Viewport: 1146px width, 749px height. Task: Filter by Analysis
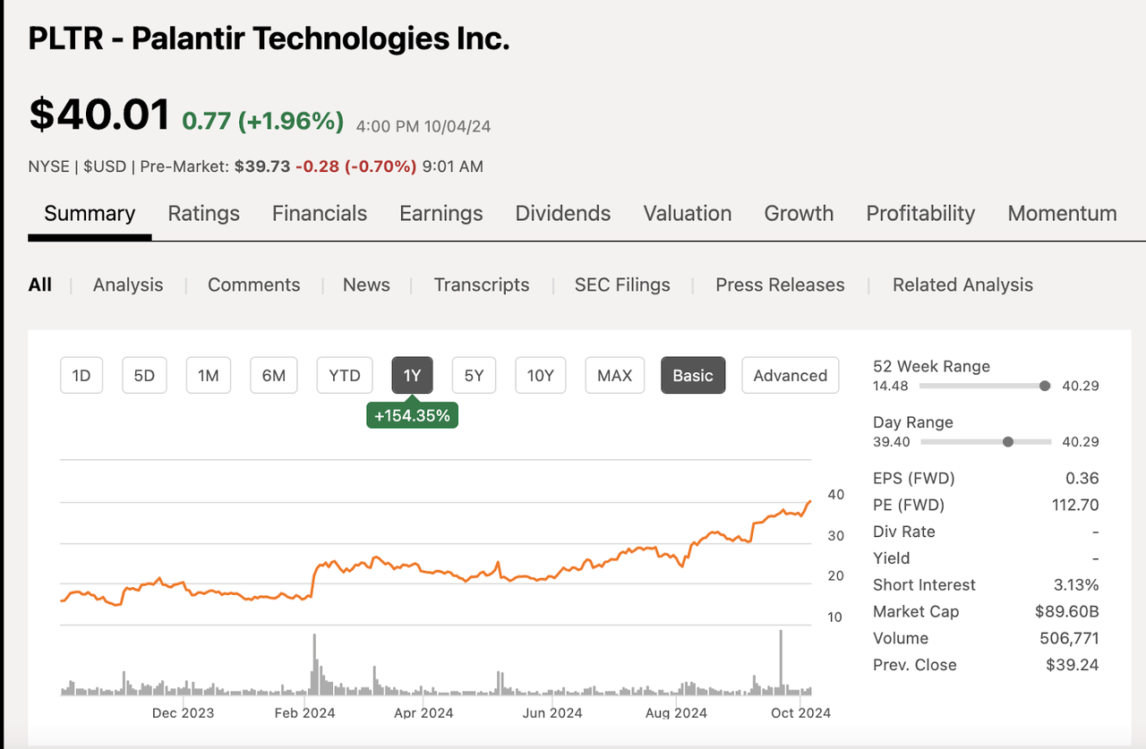click(x=128, y=285)
